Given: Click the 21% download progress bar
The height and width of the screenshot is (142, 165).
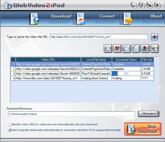Looking at the screenshot, I should [126, 74].
